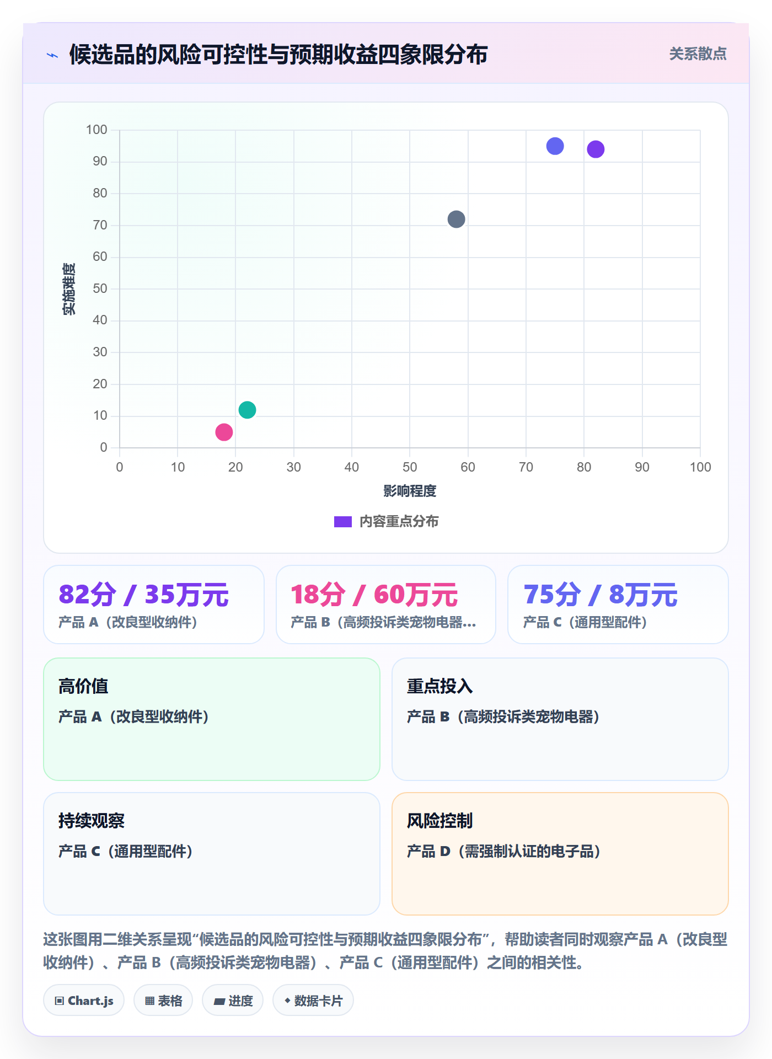Click the chart title 候选品的风险可控性与预期收益四象限分布

pos(278,55)
